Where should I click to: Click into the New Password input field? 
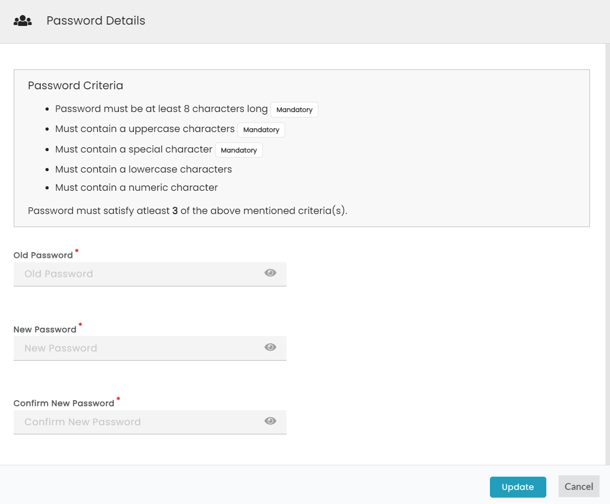(x=136, y=348)
